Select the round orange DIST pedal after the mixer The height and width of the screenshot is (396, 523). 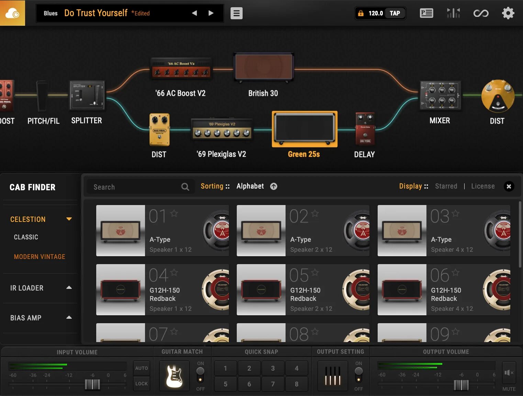click(x=498, y=97)
